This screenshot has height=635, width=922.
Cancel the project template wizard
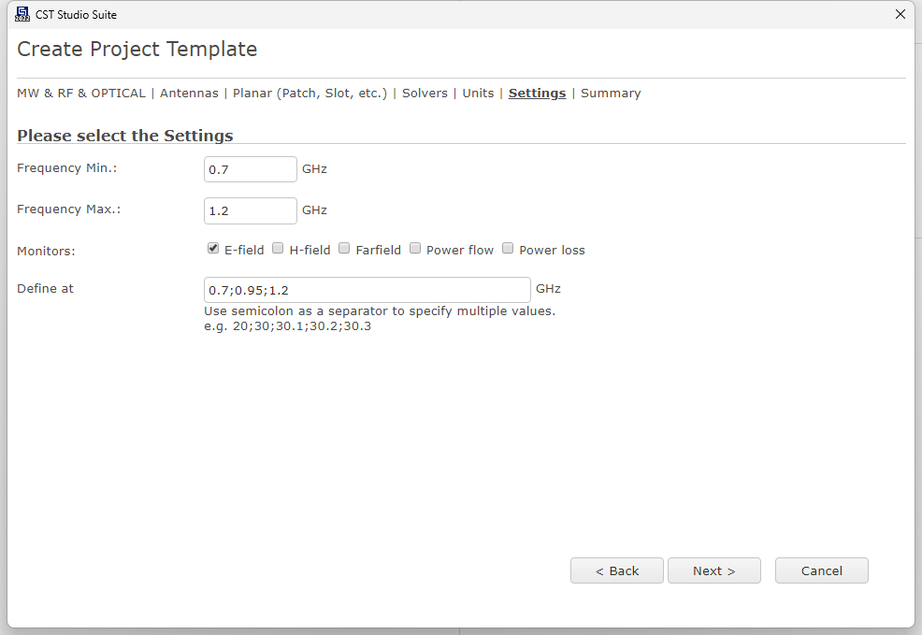(821, 570)
